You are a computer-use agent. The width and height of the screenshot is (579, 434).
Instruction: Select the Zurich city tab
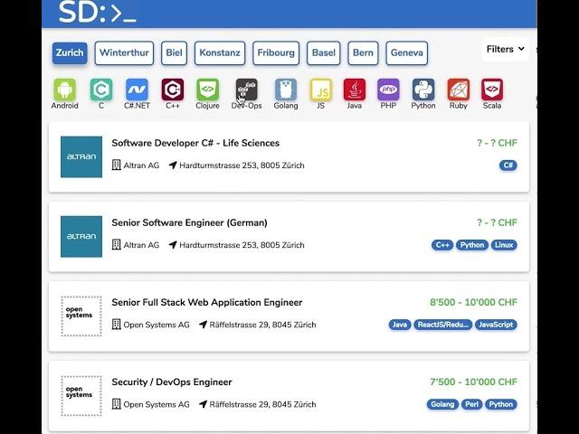(x=70, y=52)
